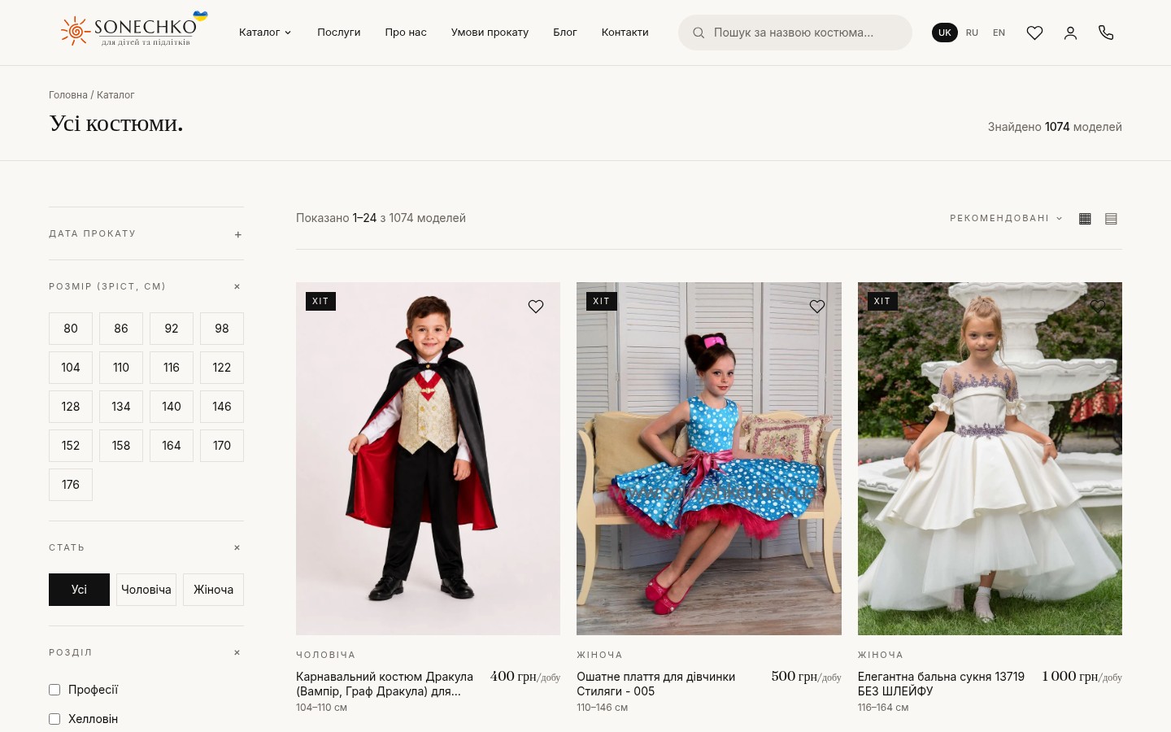Viewport: 1171px width, 732px height.
Task: Open the wishlist heart icon in header
Action: click(1034, 33)
